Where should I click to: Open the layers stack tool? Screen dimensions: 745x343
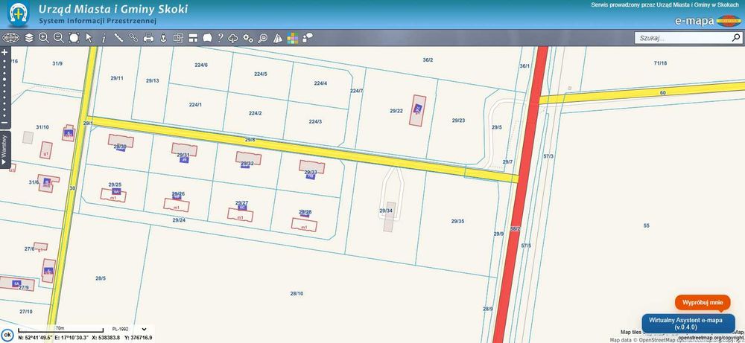pos(29,38)
